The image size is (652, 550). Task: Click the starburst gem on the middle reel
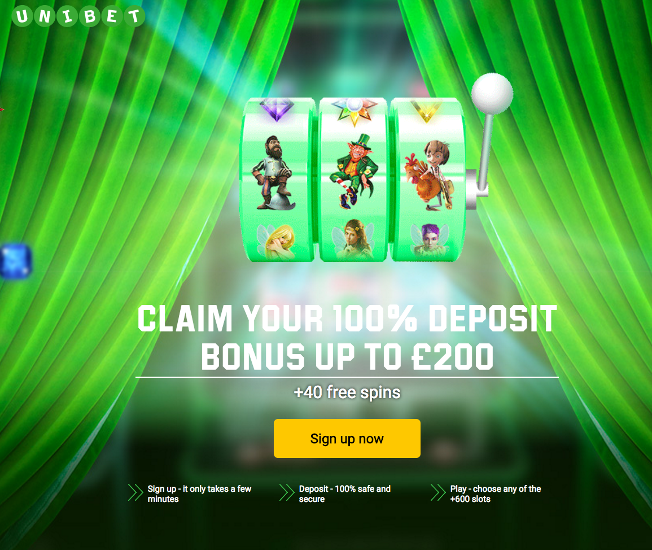tap(355, 110)
